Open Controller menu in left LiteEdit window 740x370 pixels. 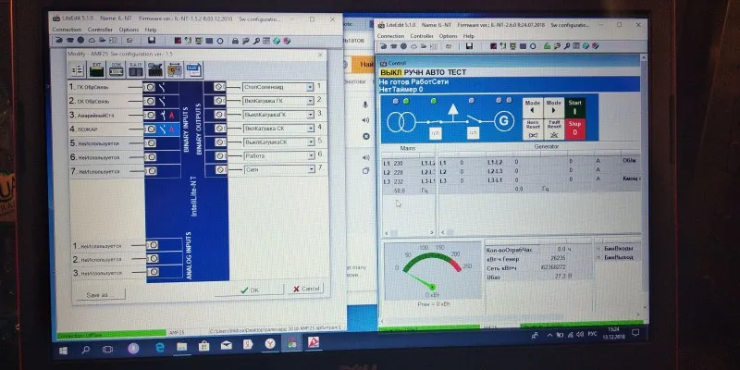tap(100, 30)
